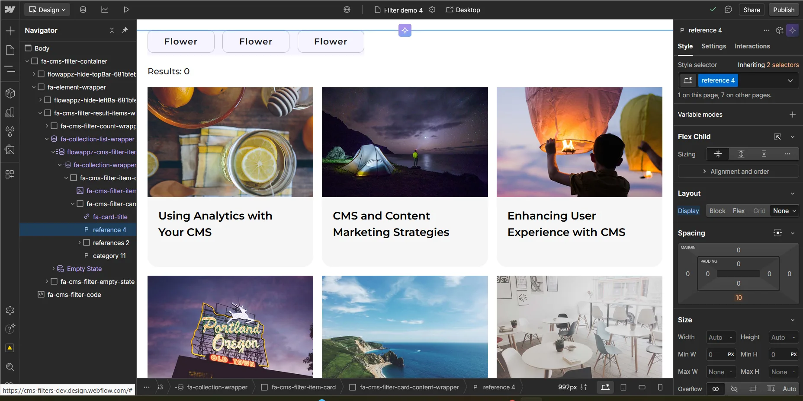Viewport: 803px width, 401px height.
Task: Click the Add elements plus icon
Action: coord(10,31)
